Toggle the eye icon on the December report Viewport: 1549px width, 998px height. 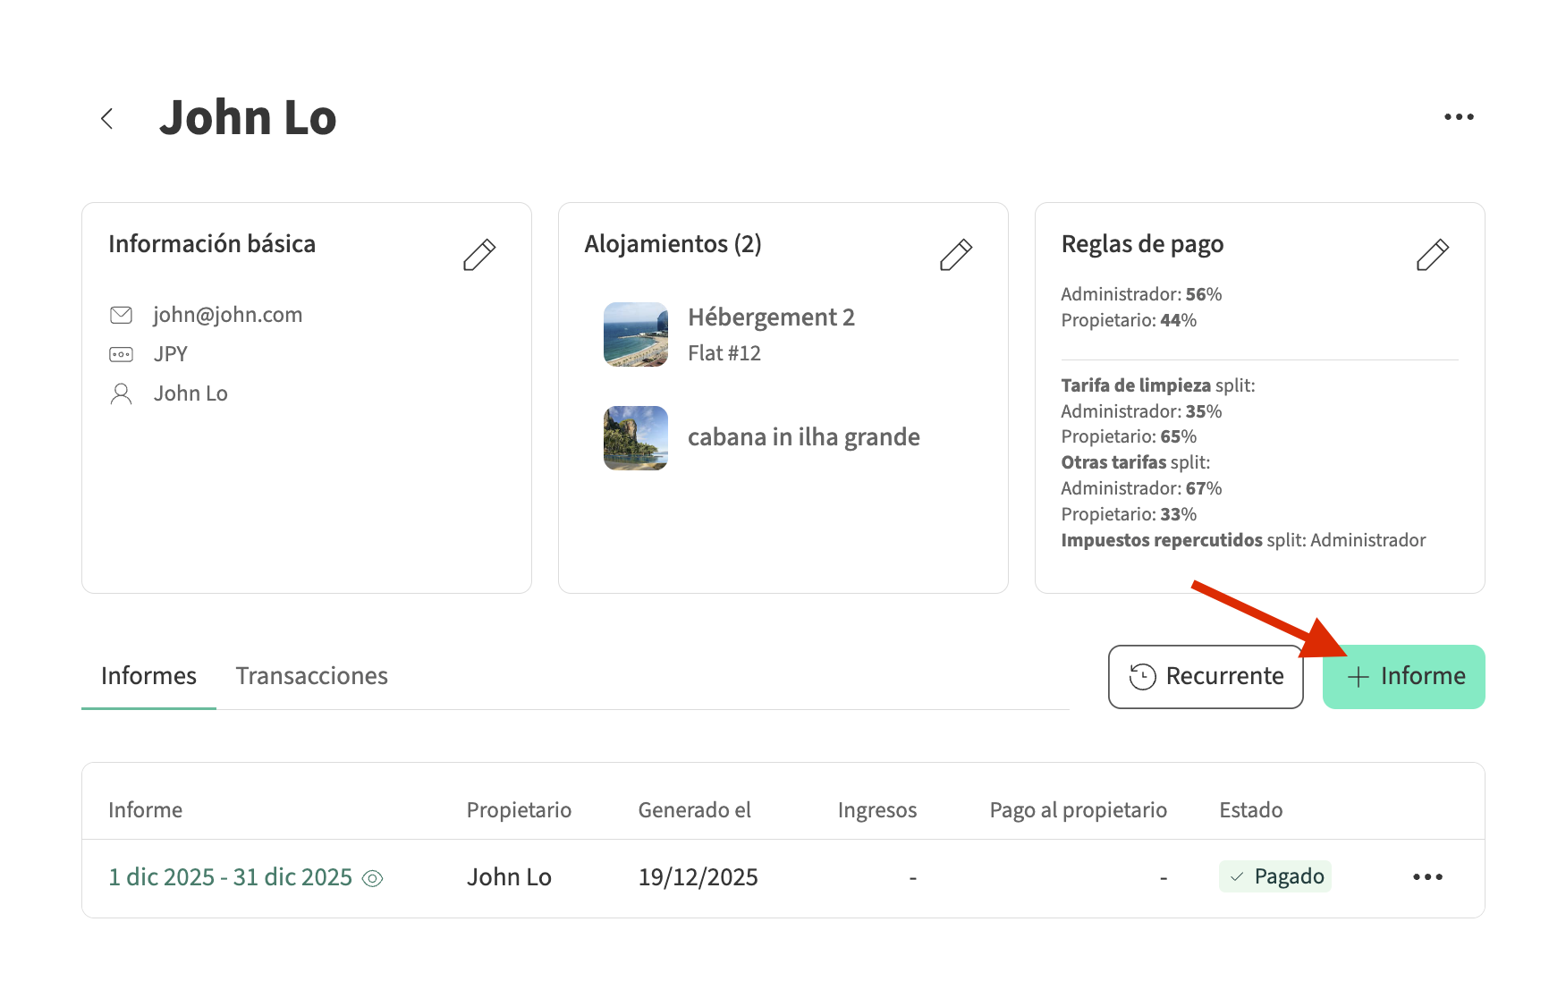coord(372,879)
